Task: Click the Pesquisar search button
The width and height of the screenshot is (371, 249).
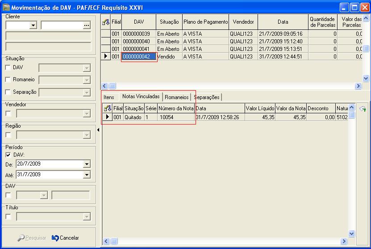Action: 32,238
